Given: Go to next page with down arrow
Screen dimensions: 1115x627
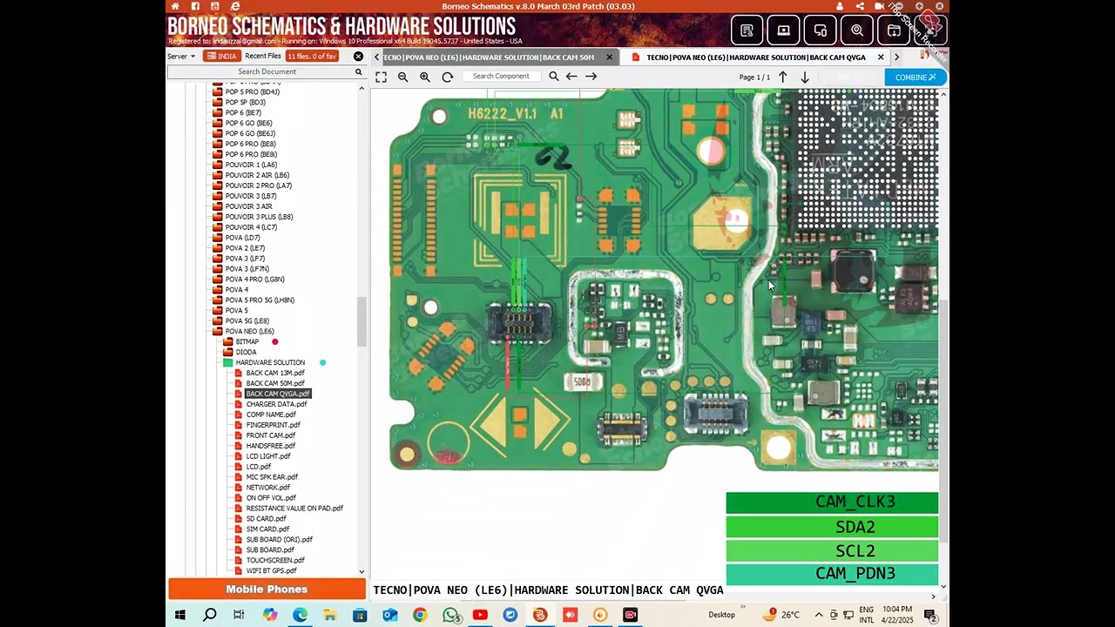Looking at the screenshot, I should [805, 78].
